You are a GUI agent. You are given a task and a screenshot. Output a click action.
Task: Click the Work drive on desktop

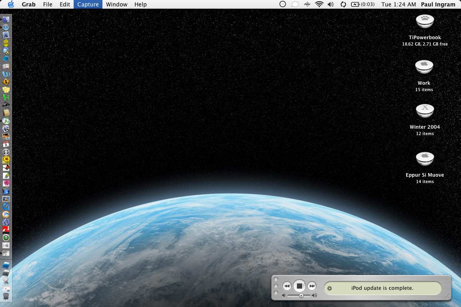(x=424, y=67)
